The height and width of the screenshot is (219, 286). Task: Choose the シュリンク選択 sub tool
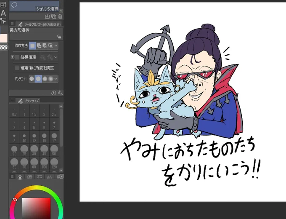[x=34, y=6]
